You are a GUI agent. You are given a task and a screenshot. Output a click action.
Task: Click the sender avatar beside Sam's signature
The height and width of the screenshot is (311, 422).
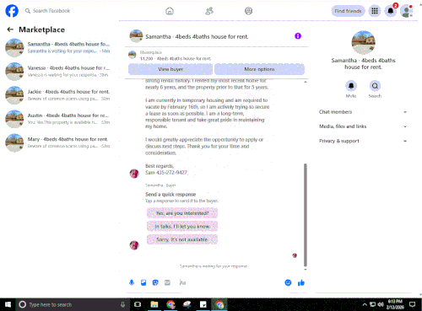click(134, 174)
